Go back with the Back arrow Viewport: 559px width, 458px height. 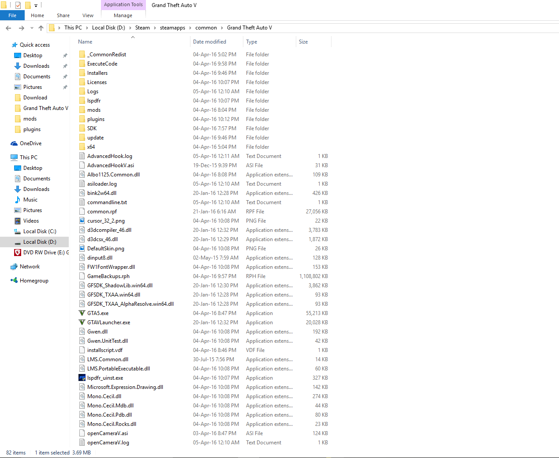(x=8, y=28)
